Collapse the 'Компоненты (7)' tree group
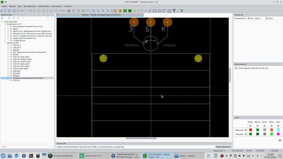The image size is (283, 159). click(5, 24)
